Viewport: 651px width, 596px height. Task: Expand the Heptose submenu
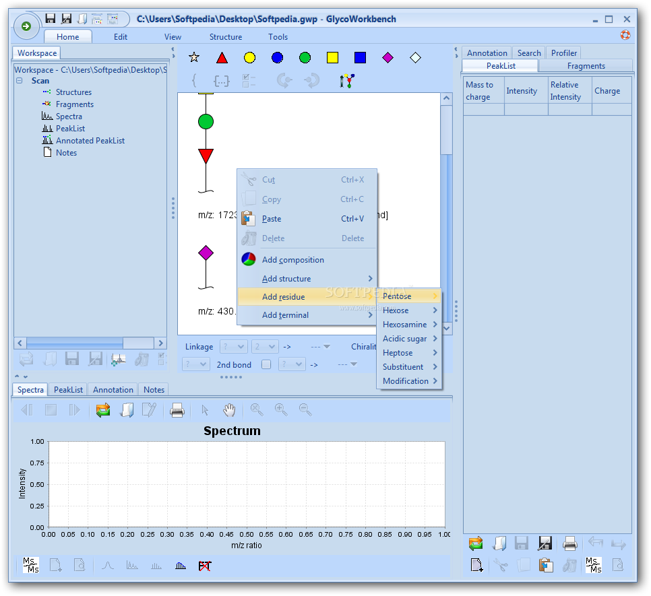point(409,352)
